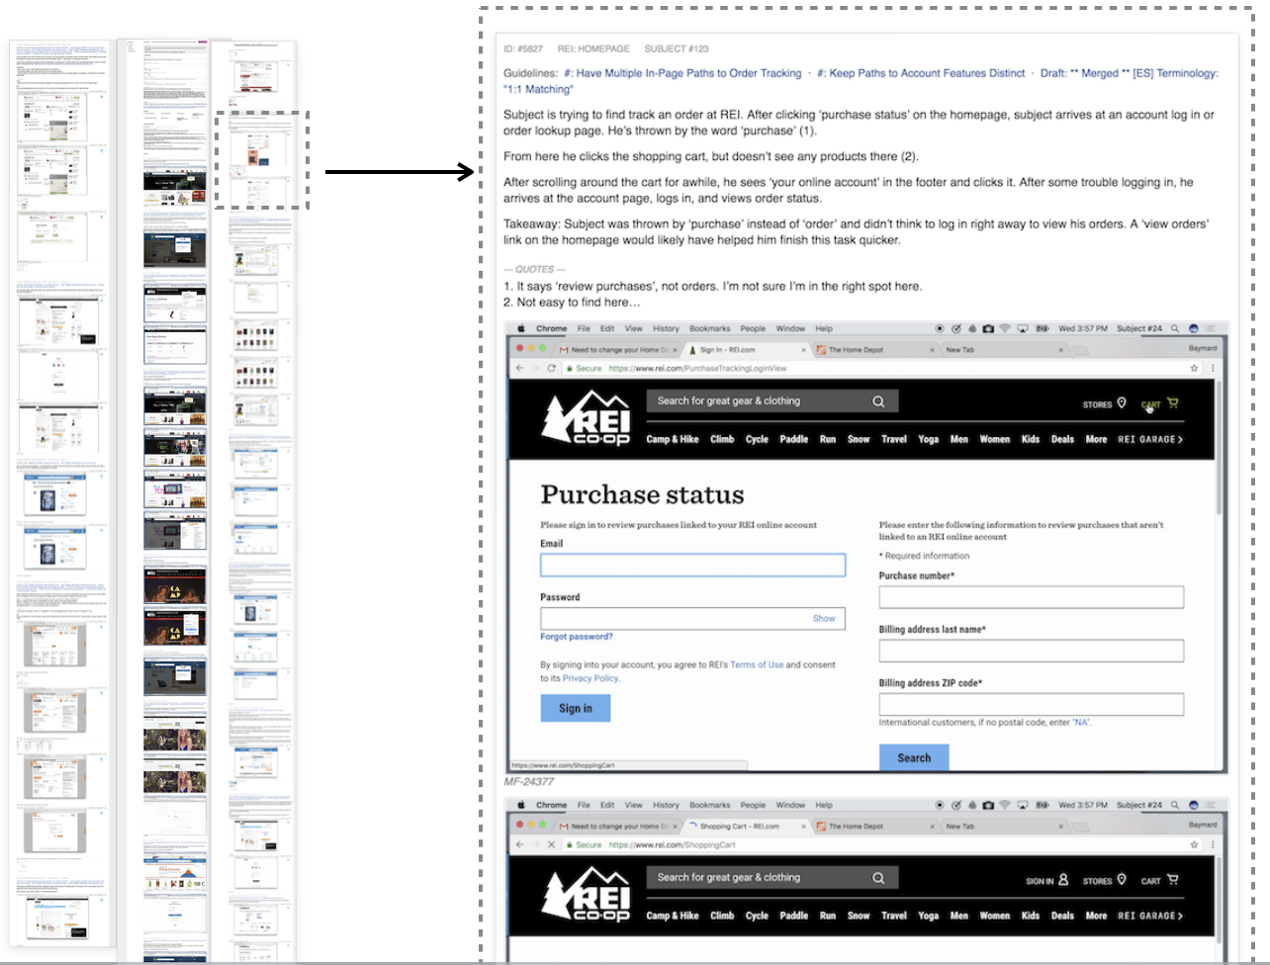
Task: Open the More navigation dropdown
Action: (1095, 437)
